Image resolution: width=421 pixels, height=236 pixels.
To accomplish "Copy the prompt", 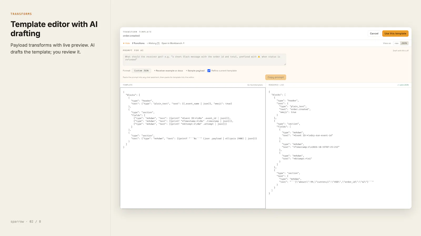I will click(275, 77).
